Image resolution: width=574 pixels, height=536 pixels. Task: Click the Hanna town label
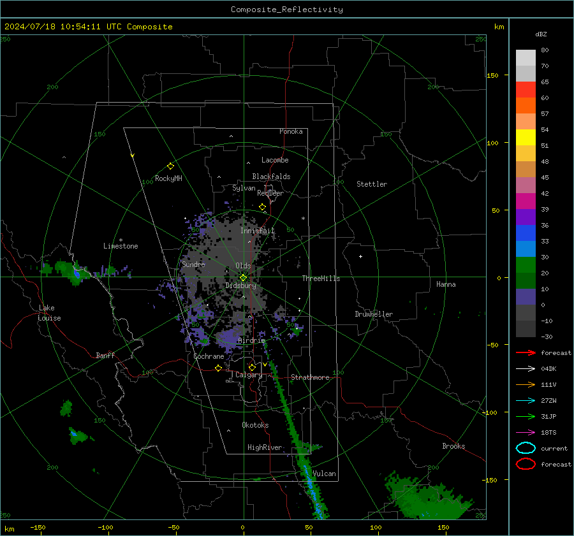(x=446, y=284)
